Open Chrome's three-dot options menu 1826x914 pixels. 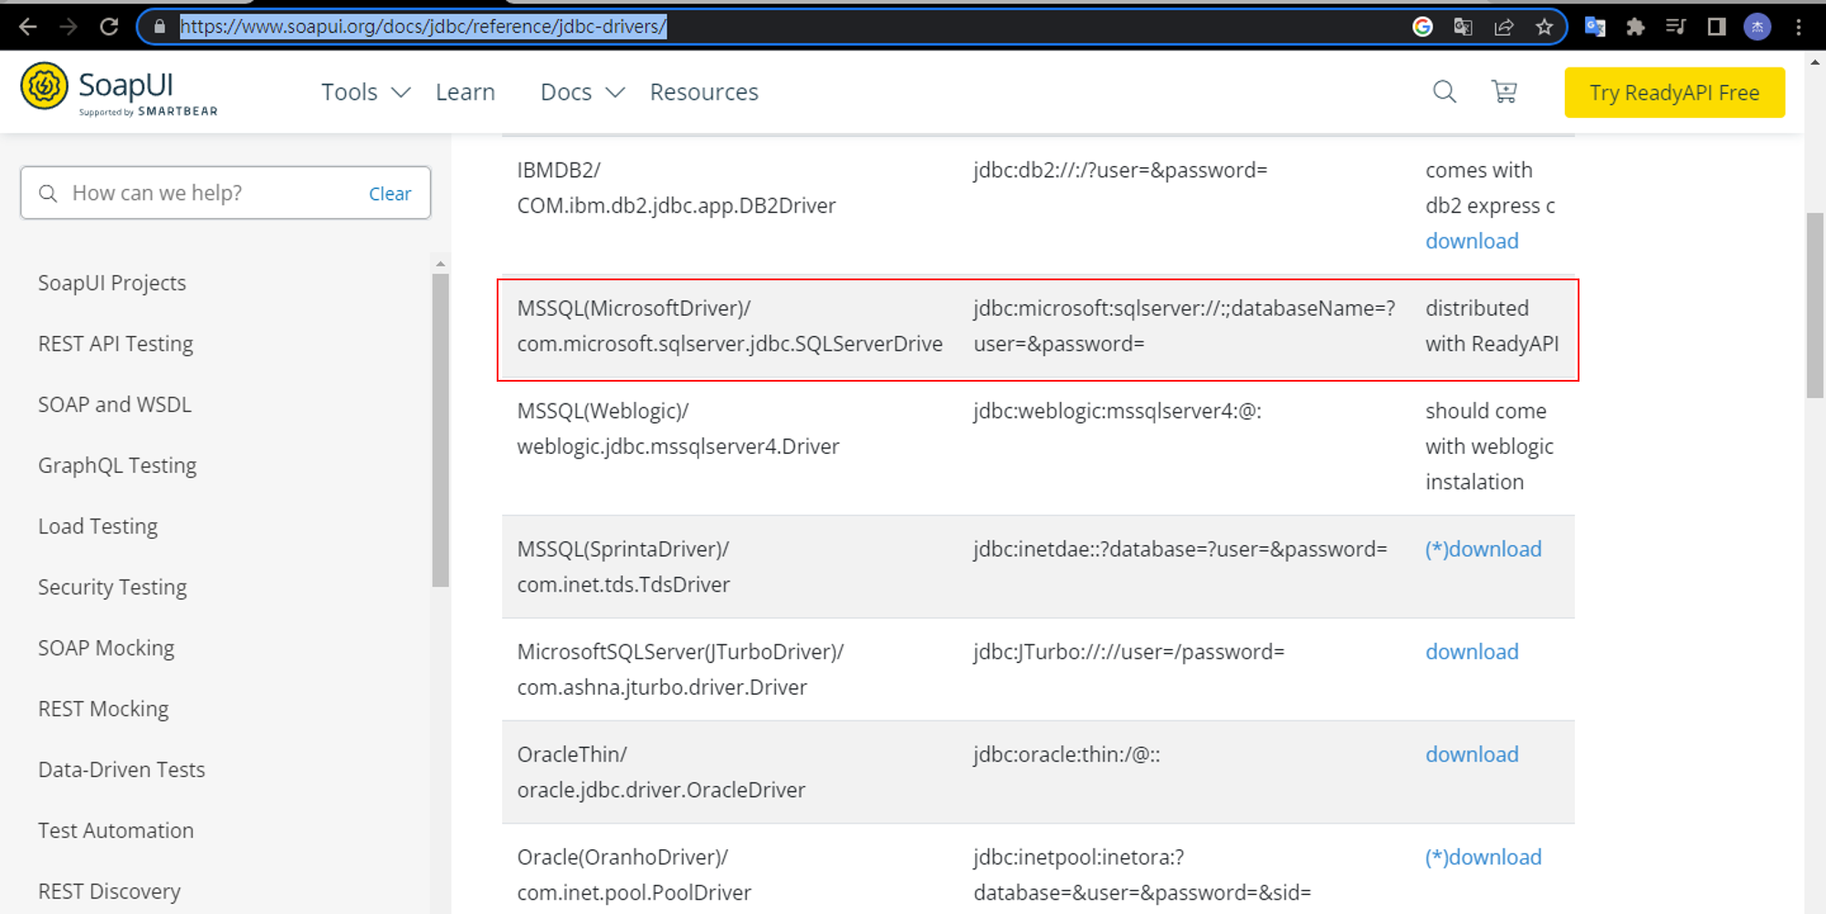click(x=1799, y=26)
